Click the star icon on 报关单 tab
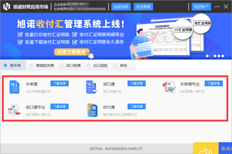The width and height of the screenshot is (232, 154). [5, 65]
